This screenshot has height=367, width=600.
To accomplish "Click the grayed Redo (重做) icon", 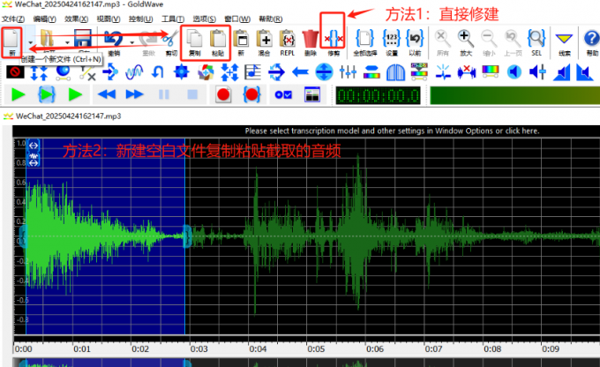I will click(x=148, y=42).
